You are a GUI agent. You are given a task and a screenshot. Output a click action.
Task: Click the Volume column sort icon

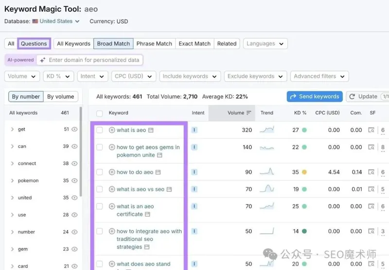[x=249, y=113]
